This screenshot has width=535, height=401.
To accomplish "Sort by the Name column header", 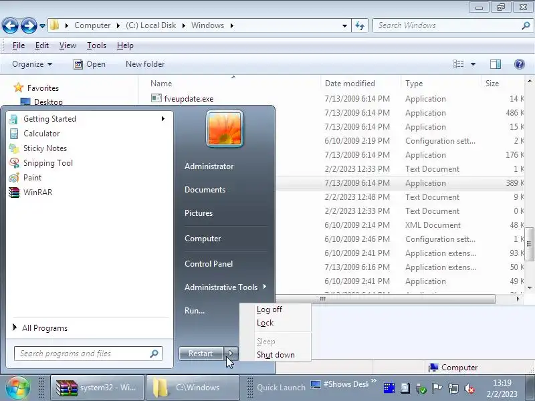I will (x=161, y=84).
